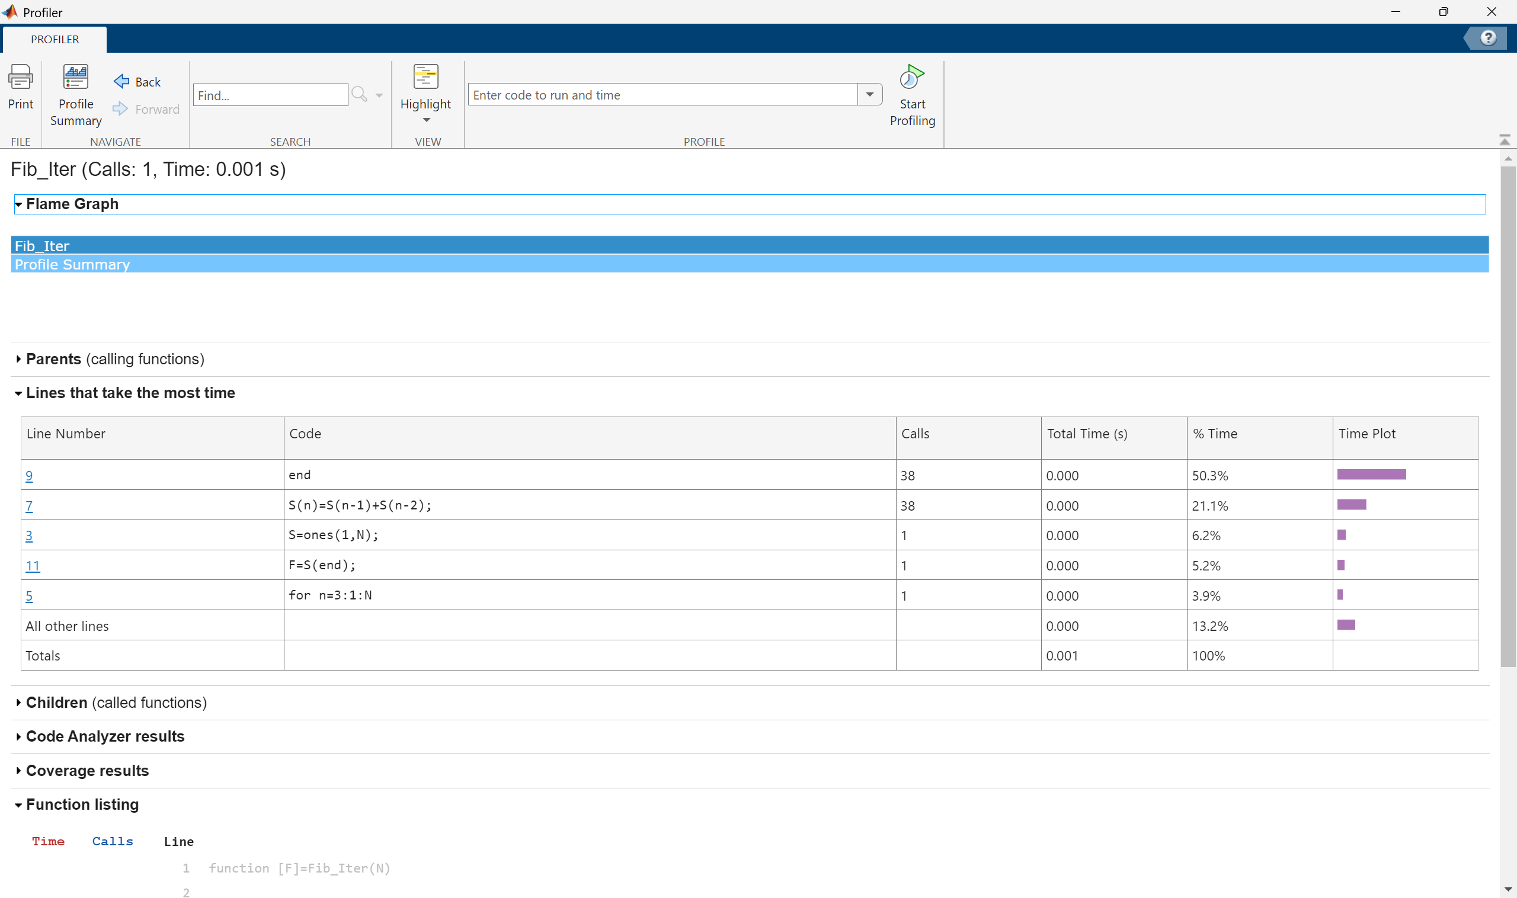
Task: Open the search options dropdown arrow
Action: [380, 95]
